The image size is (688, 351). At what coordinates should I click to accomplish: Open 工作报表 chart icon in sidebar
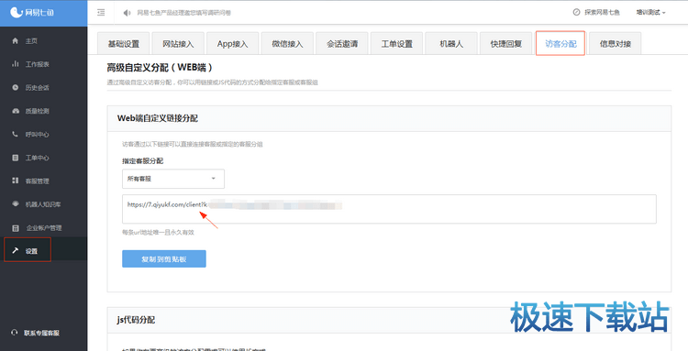(16, 64)
